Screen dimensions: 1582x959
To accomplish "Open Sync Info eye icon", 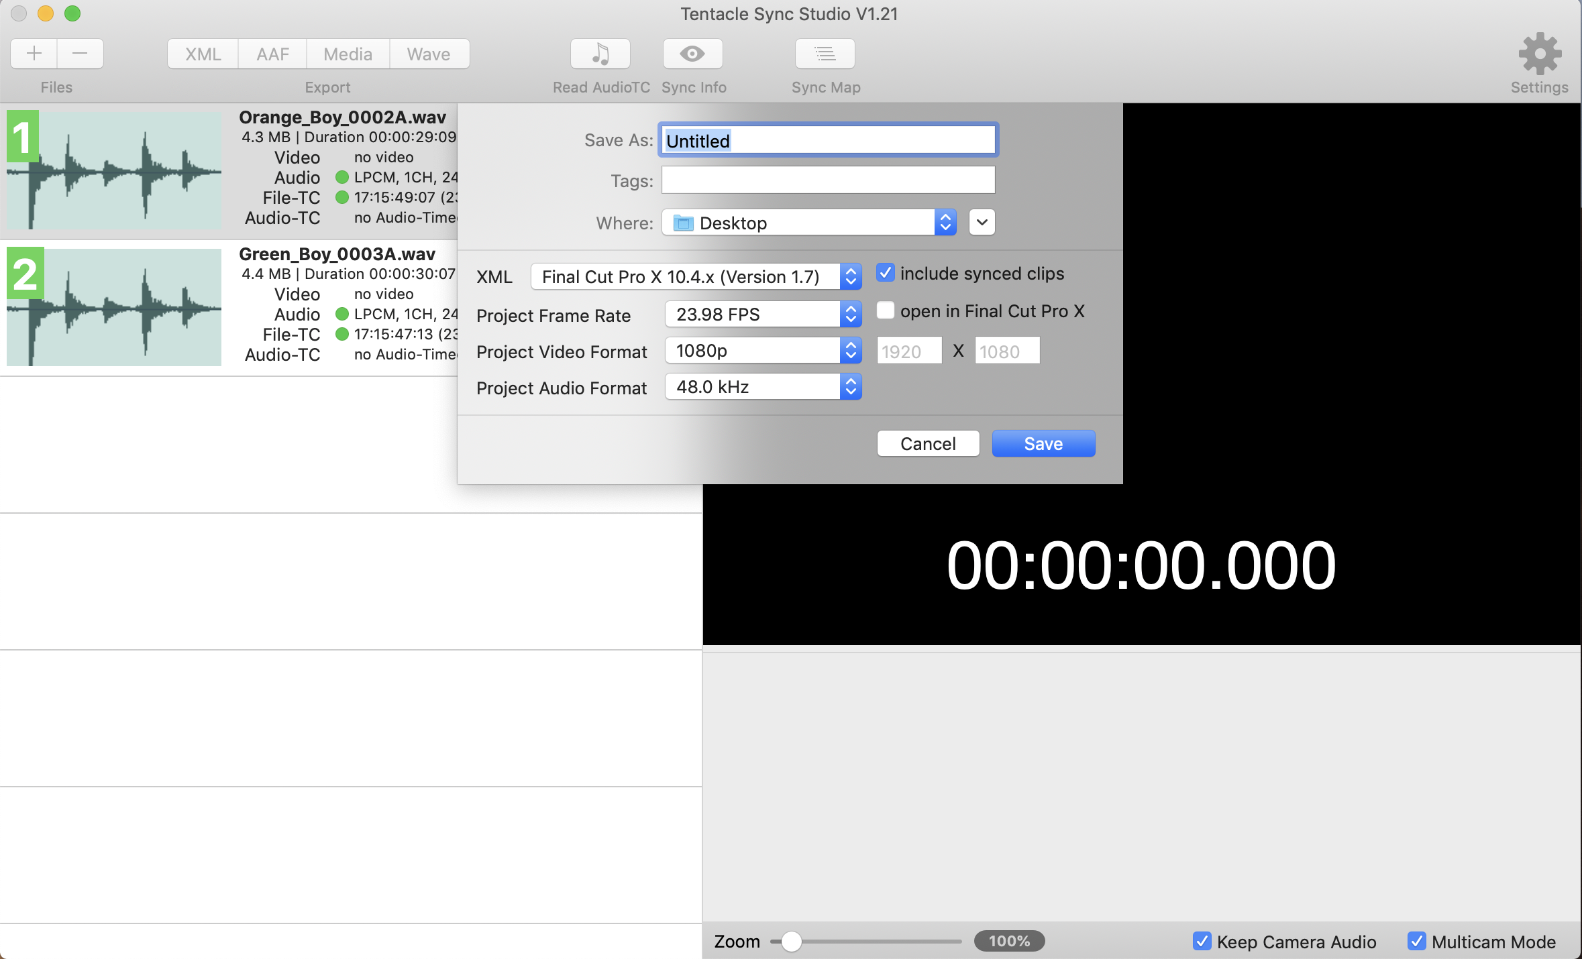I will pyautogui.click(x=692, y=54).
